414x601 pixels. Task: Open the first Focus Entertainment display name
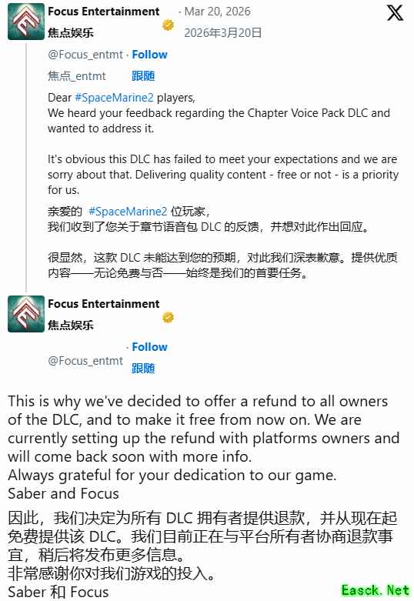[103, 12]
